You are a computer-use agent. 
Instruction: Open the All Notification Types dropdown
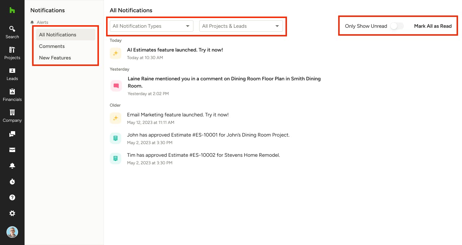click(x=152, y=26)
